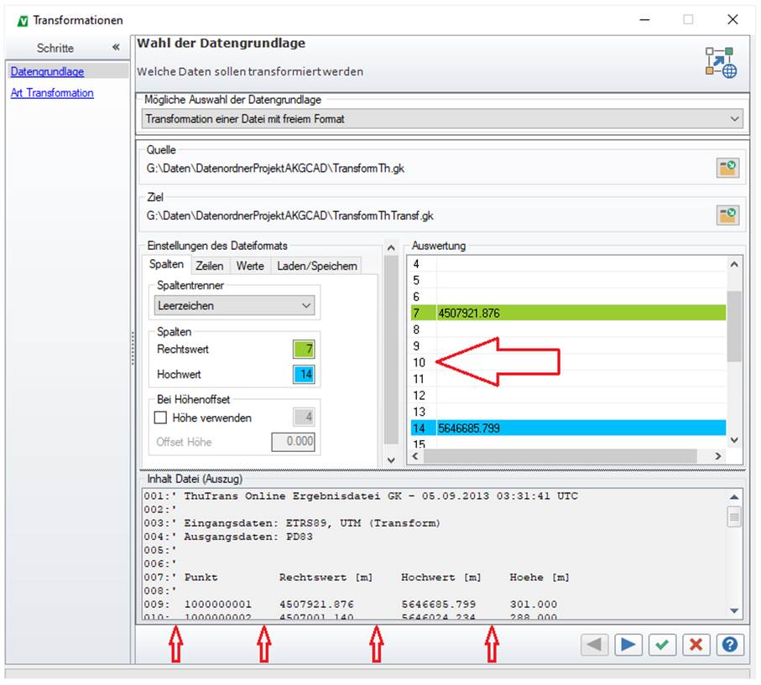761x685 pixels.
Task: Open the Art Transformation step link
Action: tap(52, 93)
